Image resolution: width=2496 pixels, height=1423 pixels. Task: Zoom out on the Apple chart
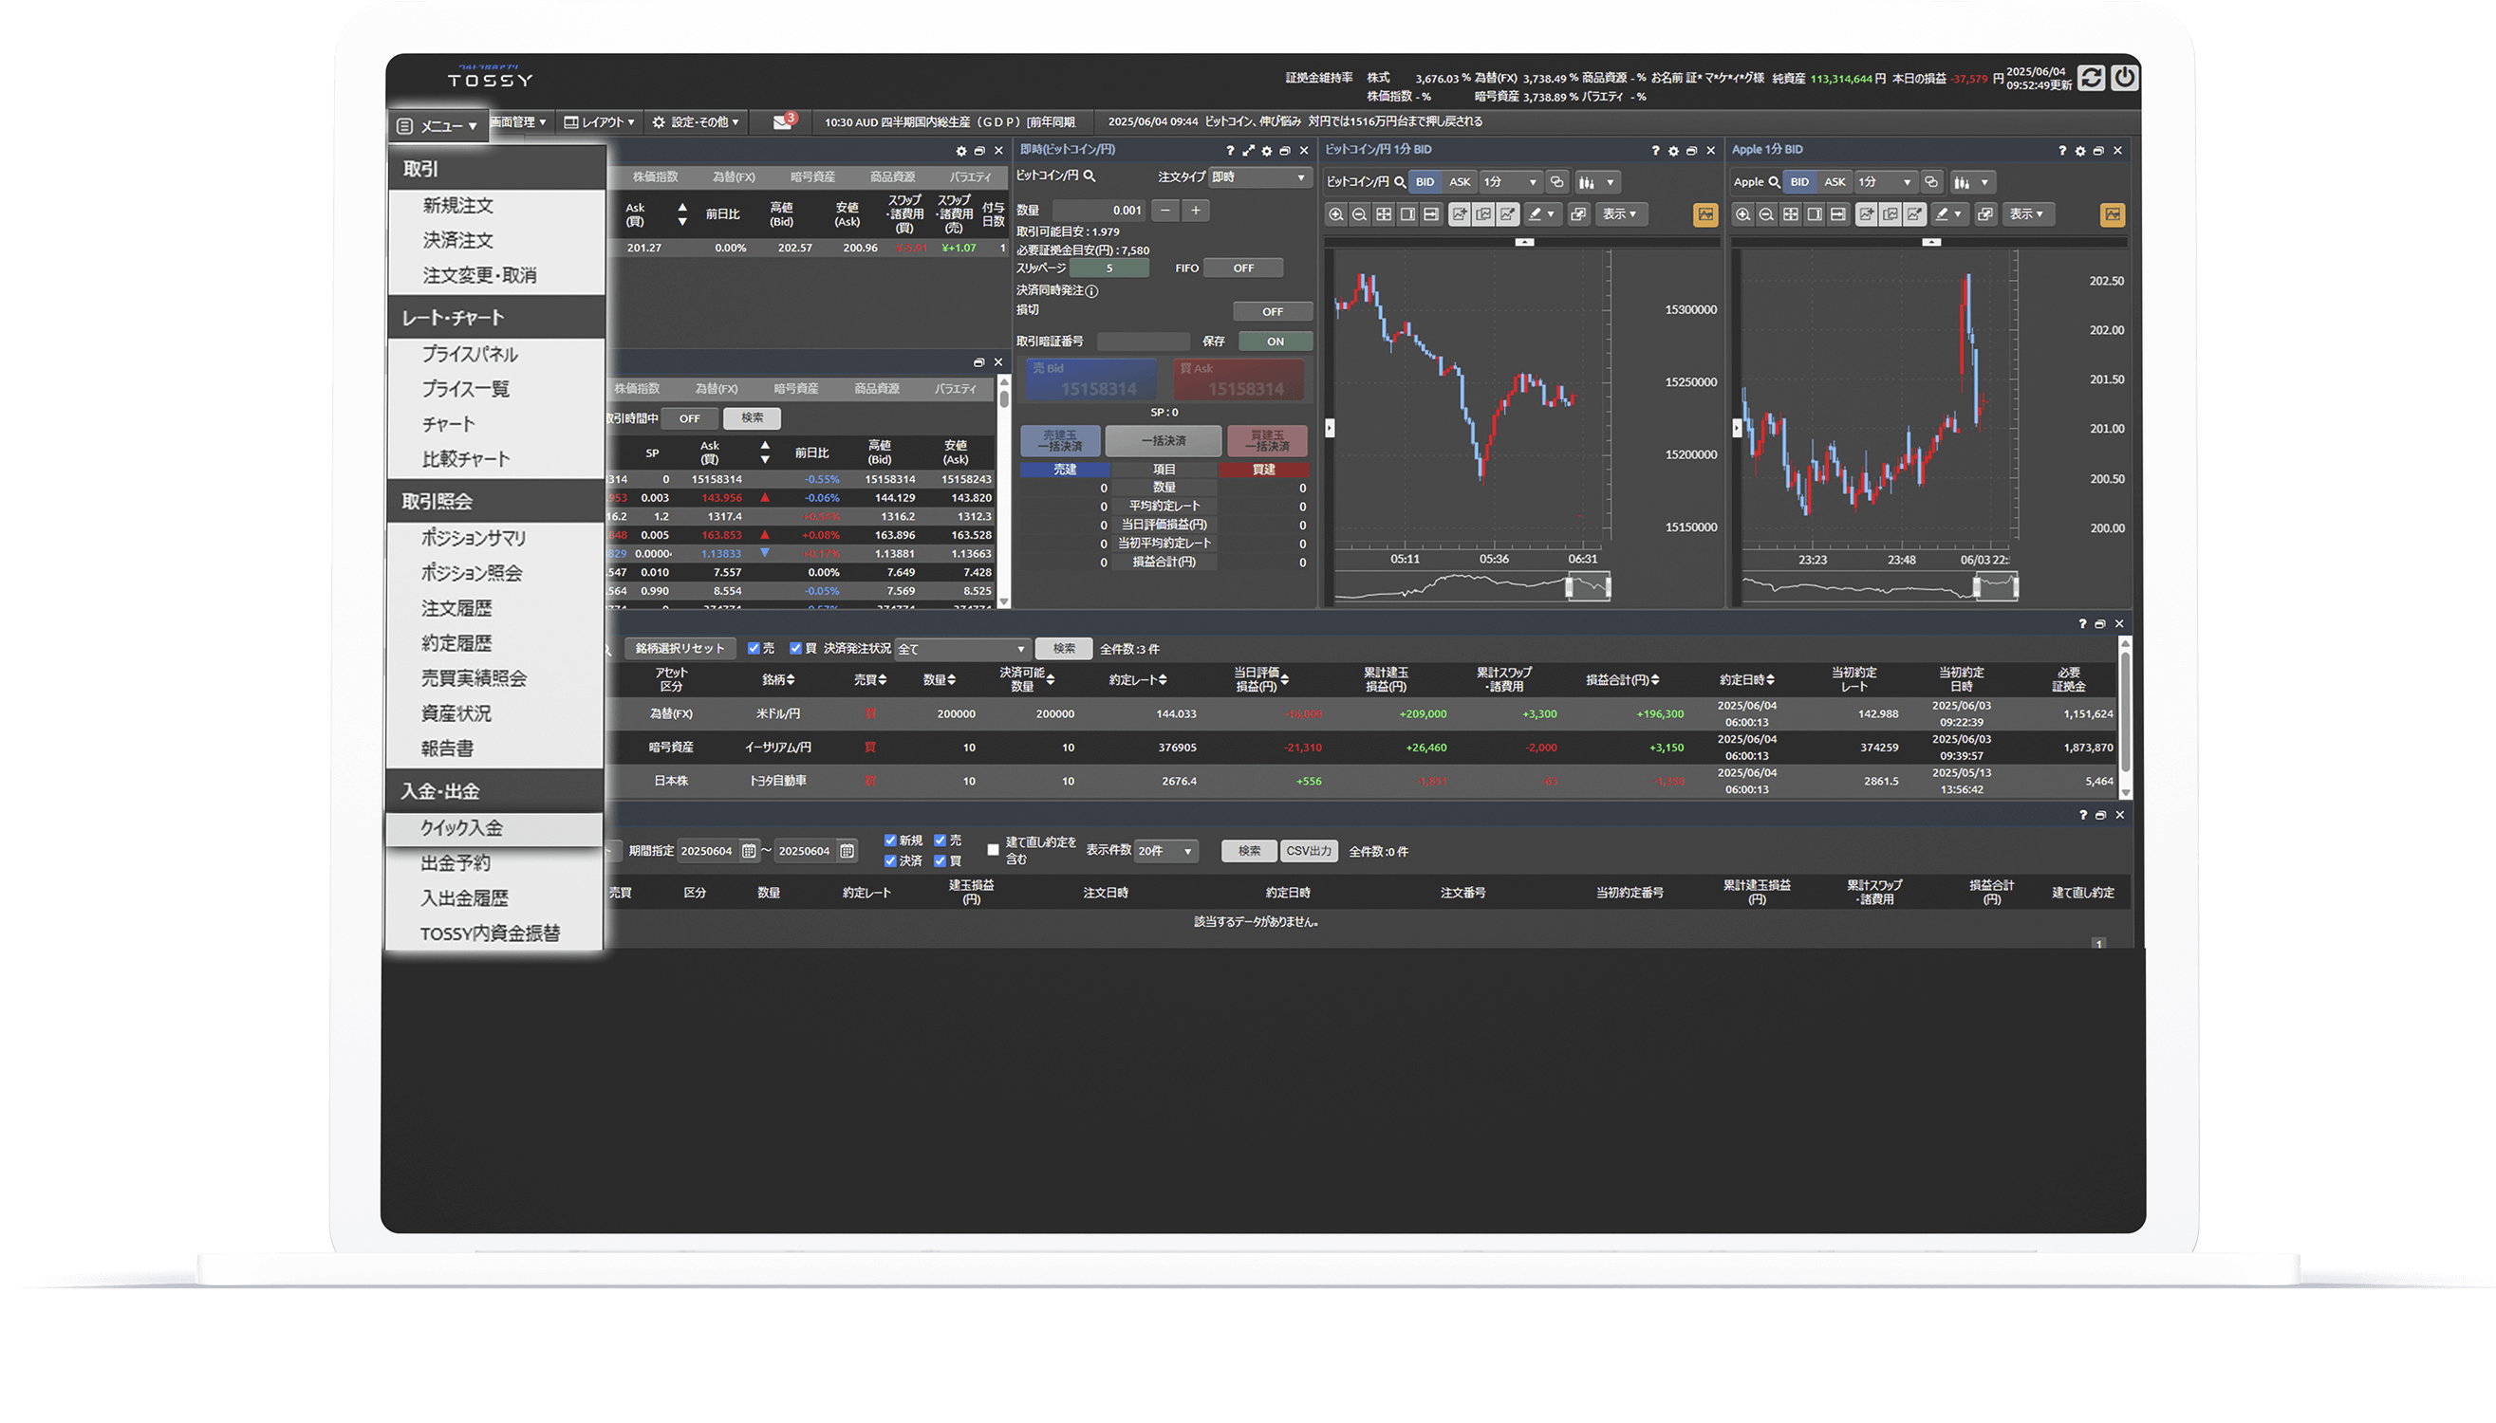click(x=1765, y=215)
